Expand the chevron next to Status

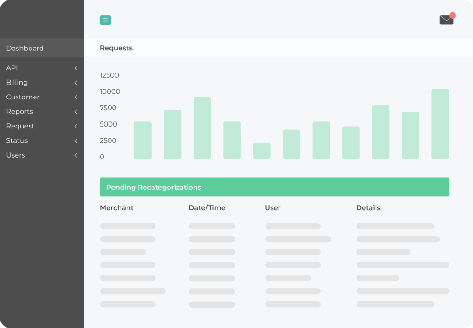[76, 140]
